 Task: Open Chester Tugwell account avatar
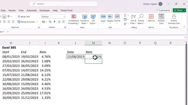click(x=160, y=4)
